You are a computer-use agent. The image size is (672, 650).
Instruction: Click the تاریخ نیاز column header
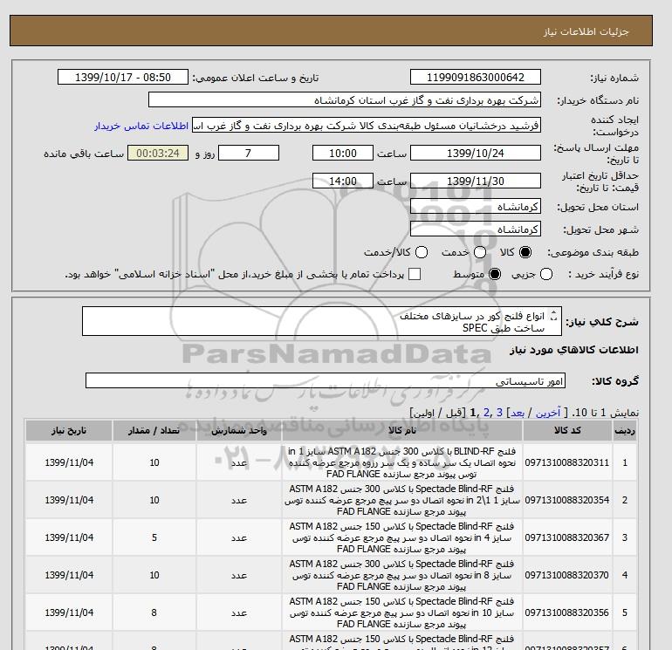(x=69, y=431)
